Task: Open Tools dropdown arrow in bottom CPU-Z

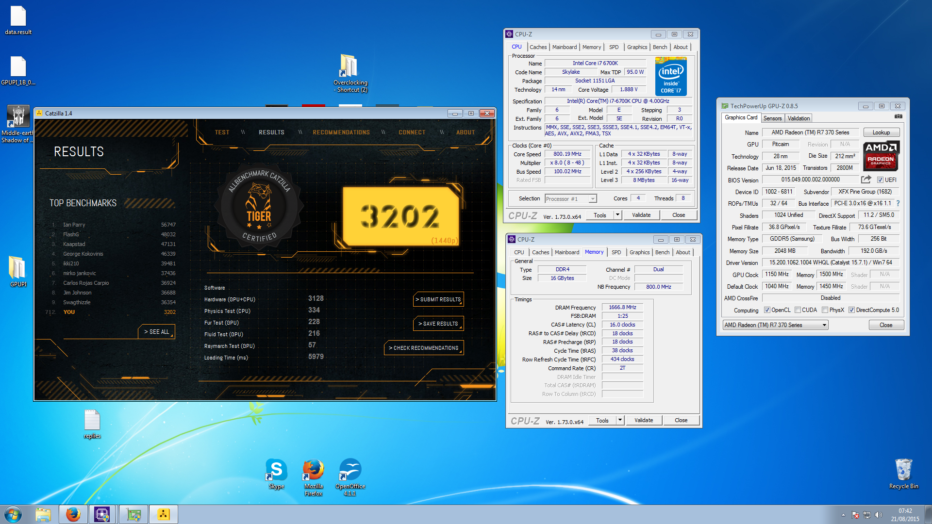Action: [x=620, y=420]
